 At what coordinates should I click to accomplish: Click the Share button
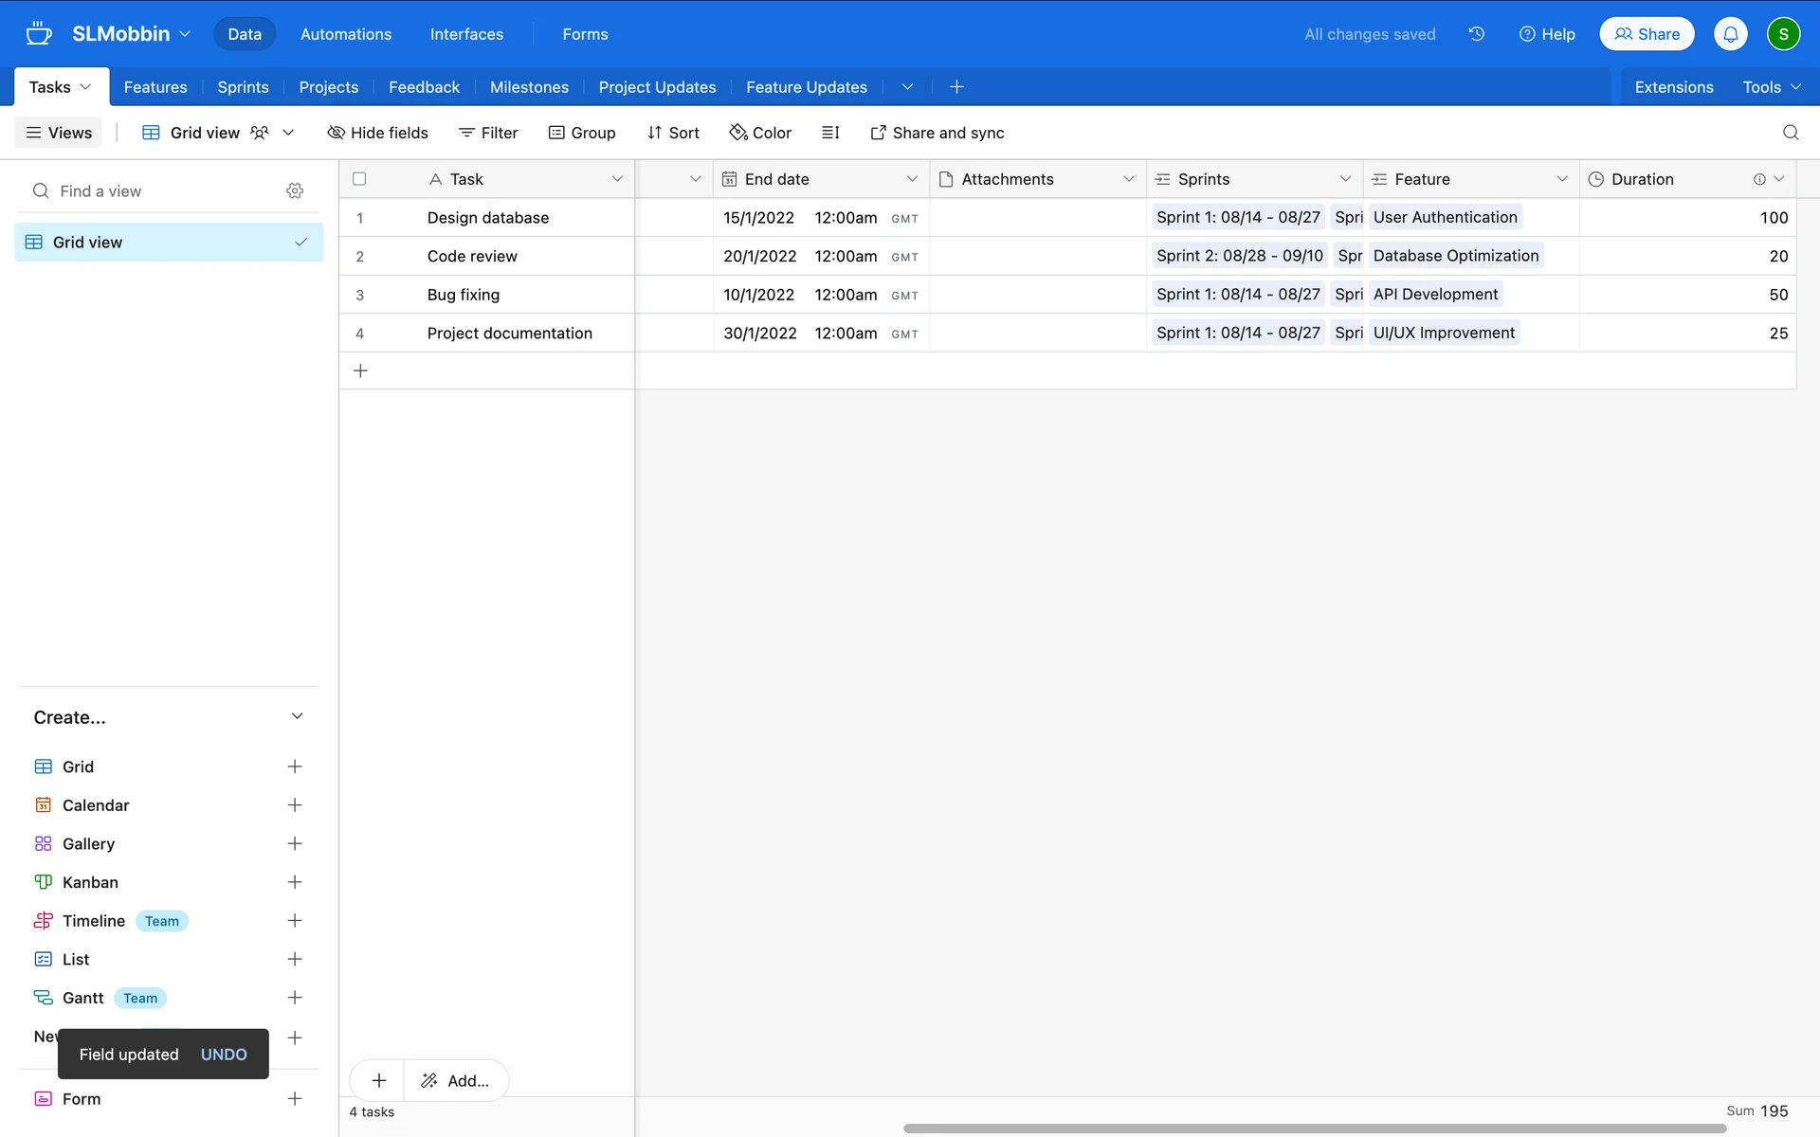[1647, 34]
